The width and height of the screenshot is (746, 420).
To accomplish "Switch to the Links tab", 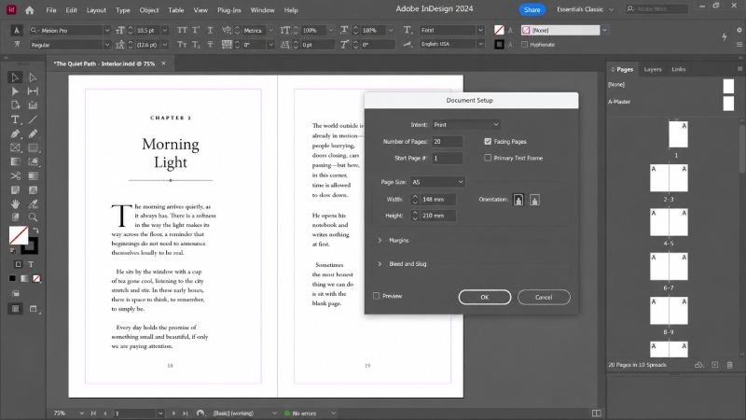I will pos(679,69).
